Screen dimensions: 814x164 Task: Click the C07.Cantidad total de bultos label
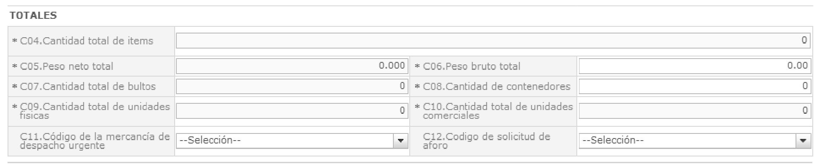pyautogui.click(x=88, y=87)
